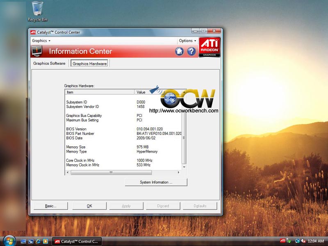Click the BIOS version value 010.094.001.020

coord(150,129)
